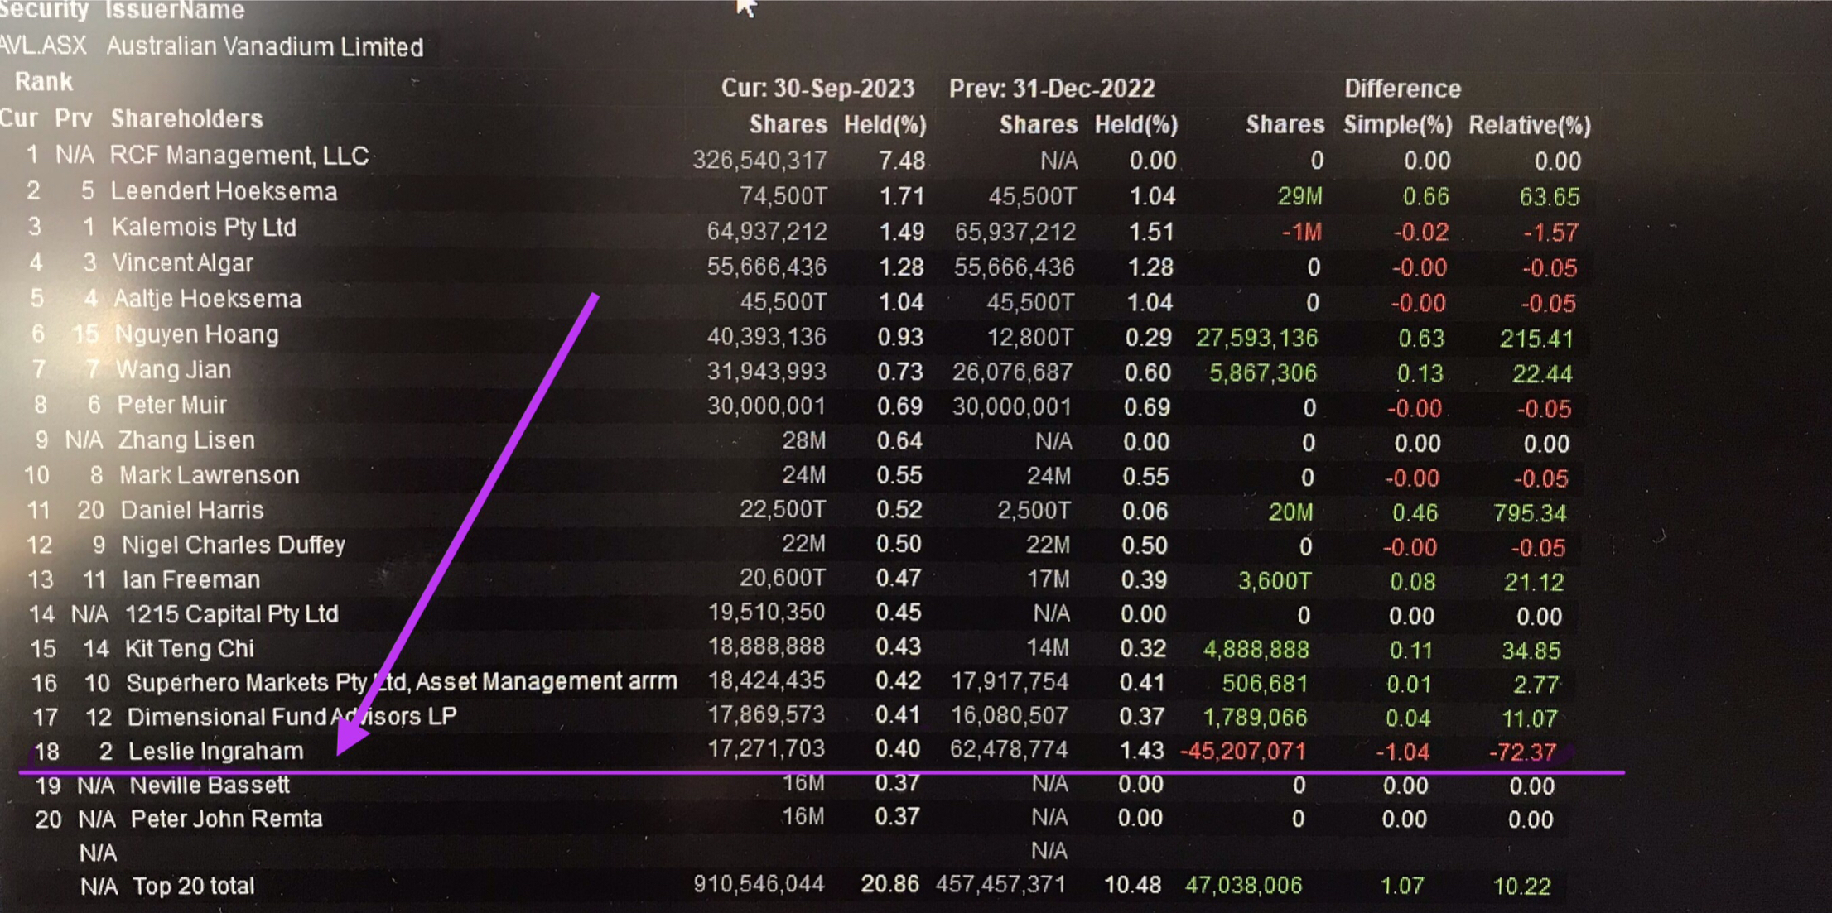Select Dimensional Fund Advisors LP
1832x913 pixels.
click(x=292, y=717)
